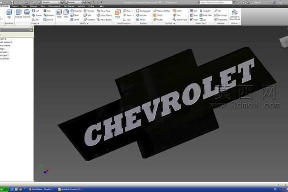The height and width of the screenshot is (192, 288).
Task: Open the Box primitive tool
Action: pyautogui.click(x=9, y=14)
